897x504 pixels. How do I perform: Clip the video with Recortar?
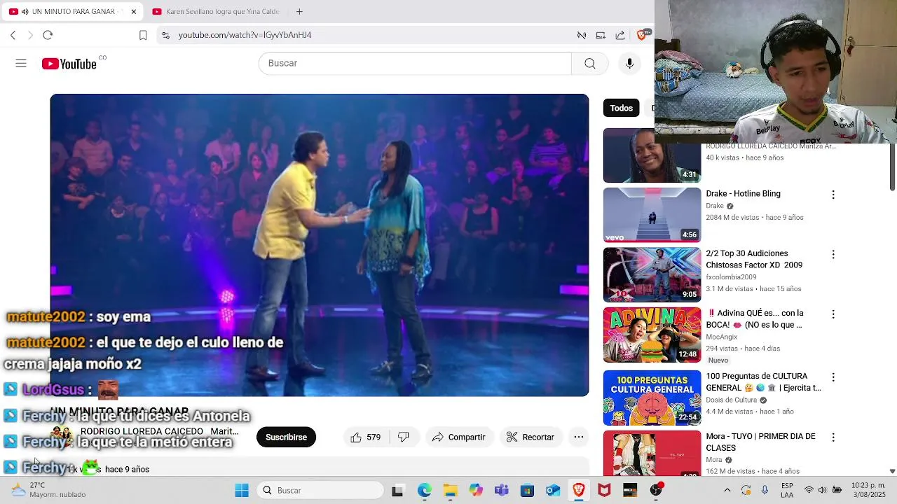click(530, 437)
